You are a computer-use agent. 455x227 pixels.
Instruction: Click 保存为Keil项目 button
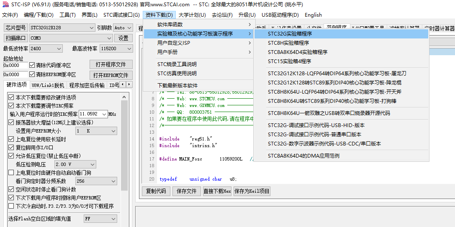coord(252,191)
